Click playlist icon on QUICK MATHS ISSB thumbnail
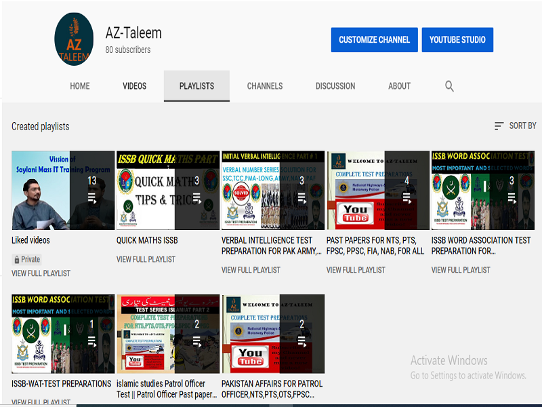This screenshot has height=407, width=542. click(197, 198)
